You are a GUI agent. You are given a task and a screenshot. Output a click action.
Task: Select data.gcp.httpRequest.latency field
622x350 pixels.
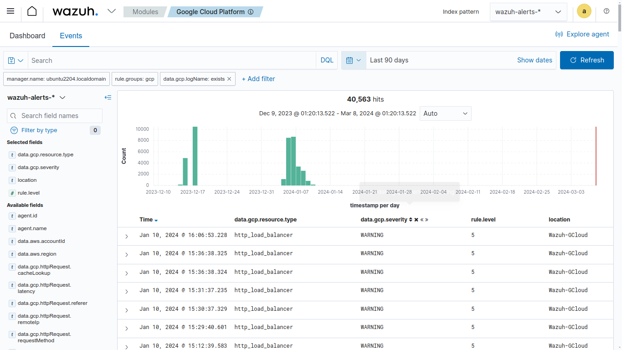click(44, 288)
